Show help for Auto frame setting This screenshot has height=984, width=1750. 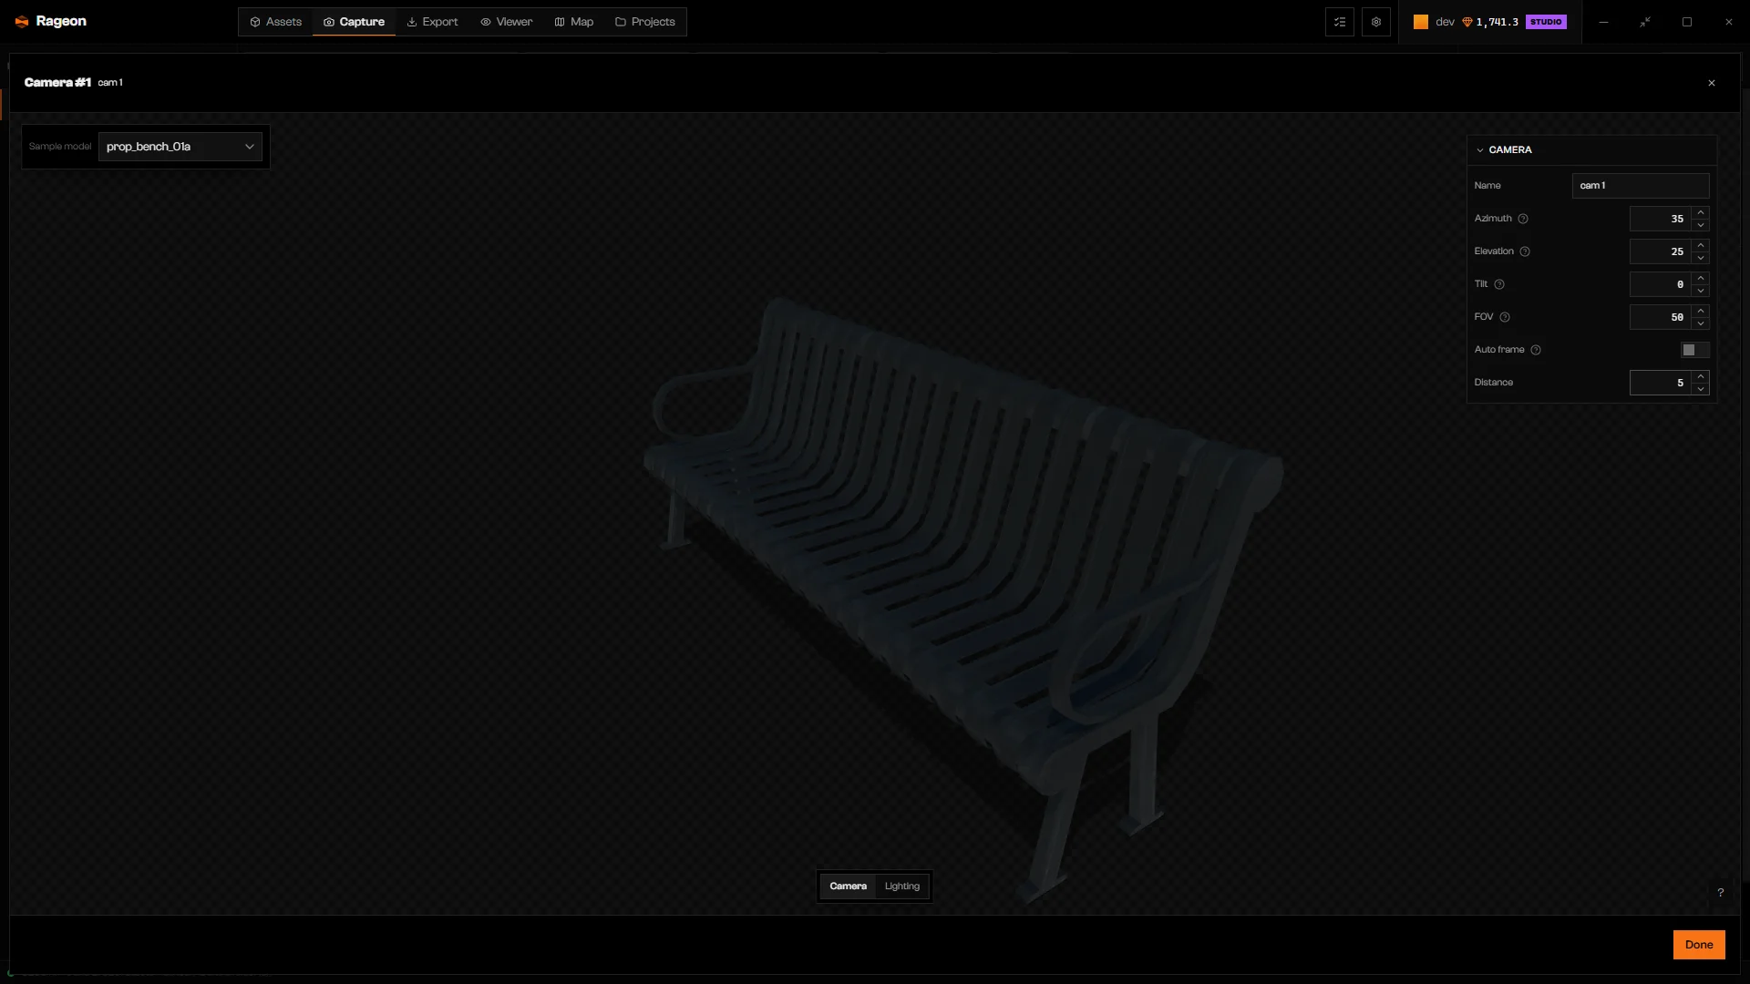pyautogui.click(x=1536, y=350)
